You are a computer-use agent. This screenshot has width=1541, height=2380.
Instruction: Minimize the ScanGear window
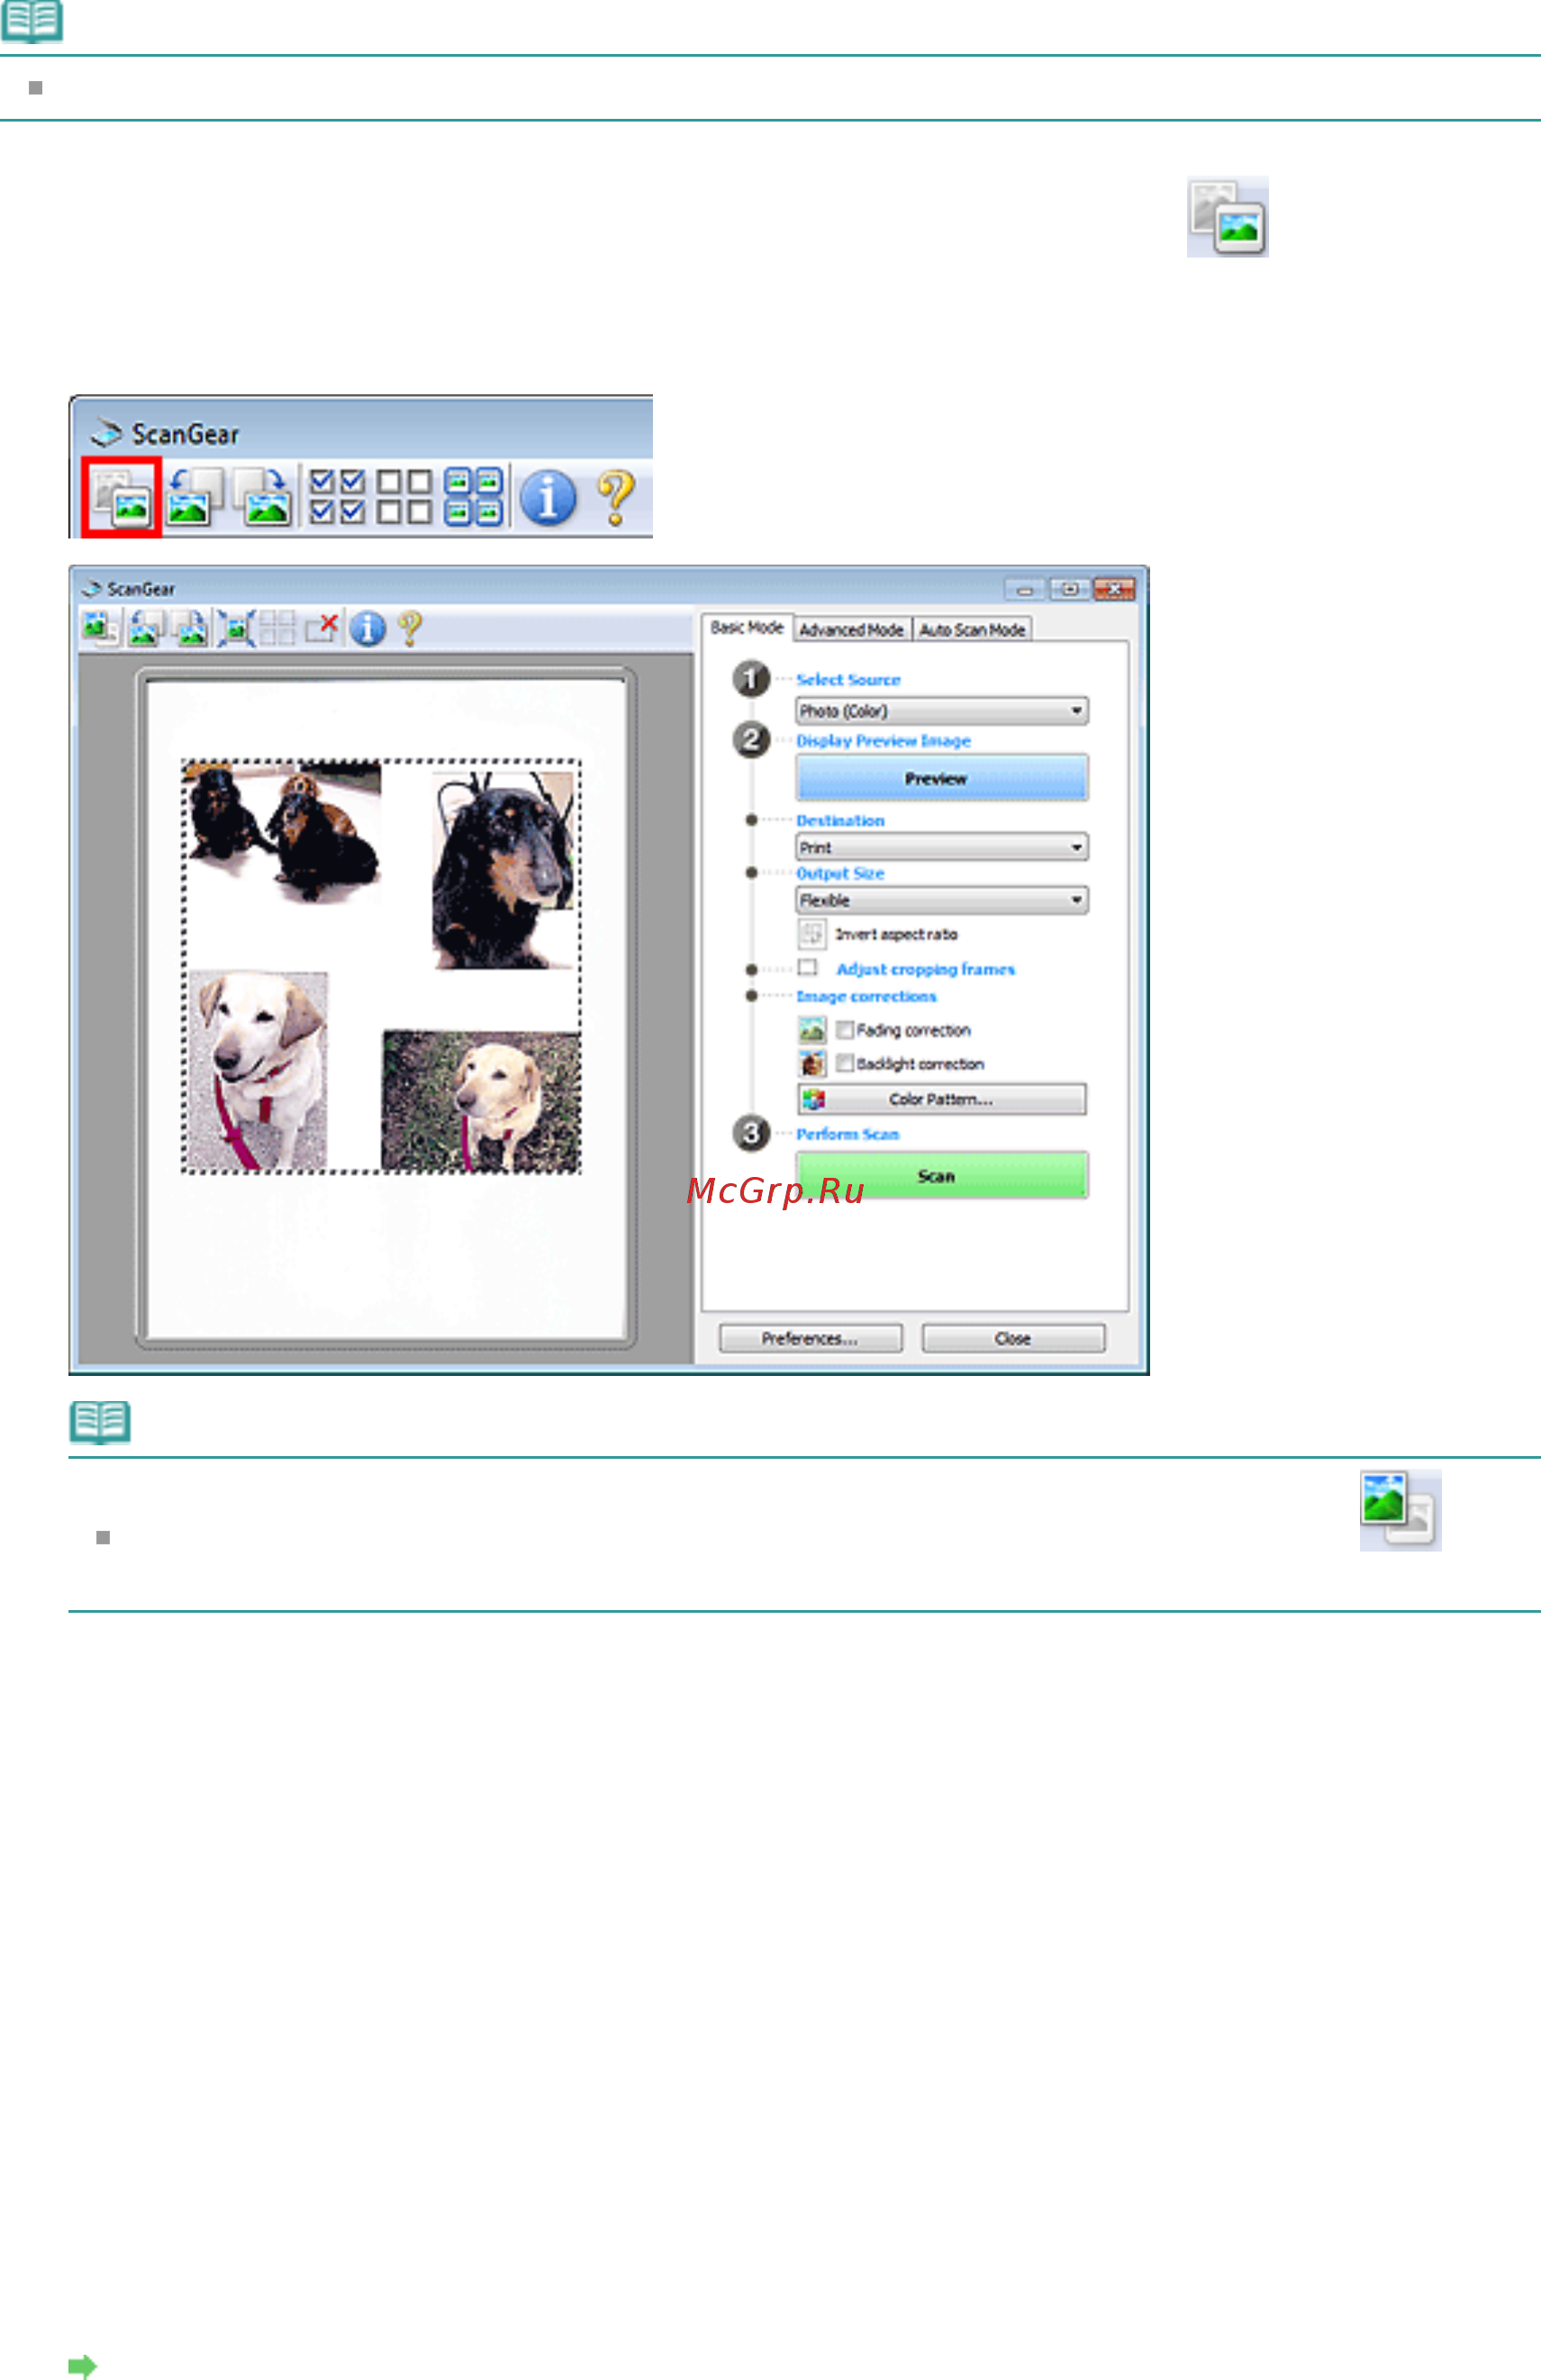[1025, 589]
